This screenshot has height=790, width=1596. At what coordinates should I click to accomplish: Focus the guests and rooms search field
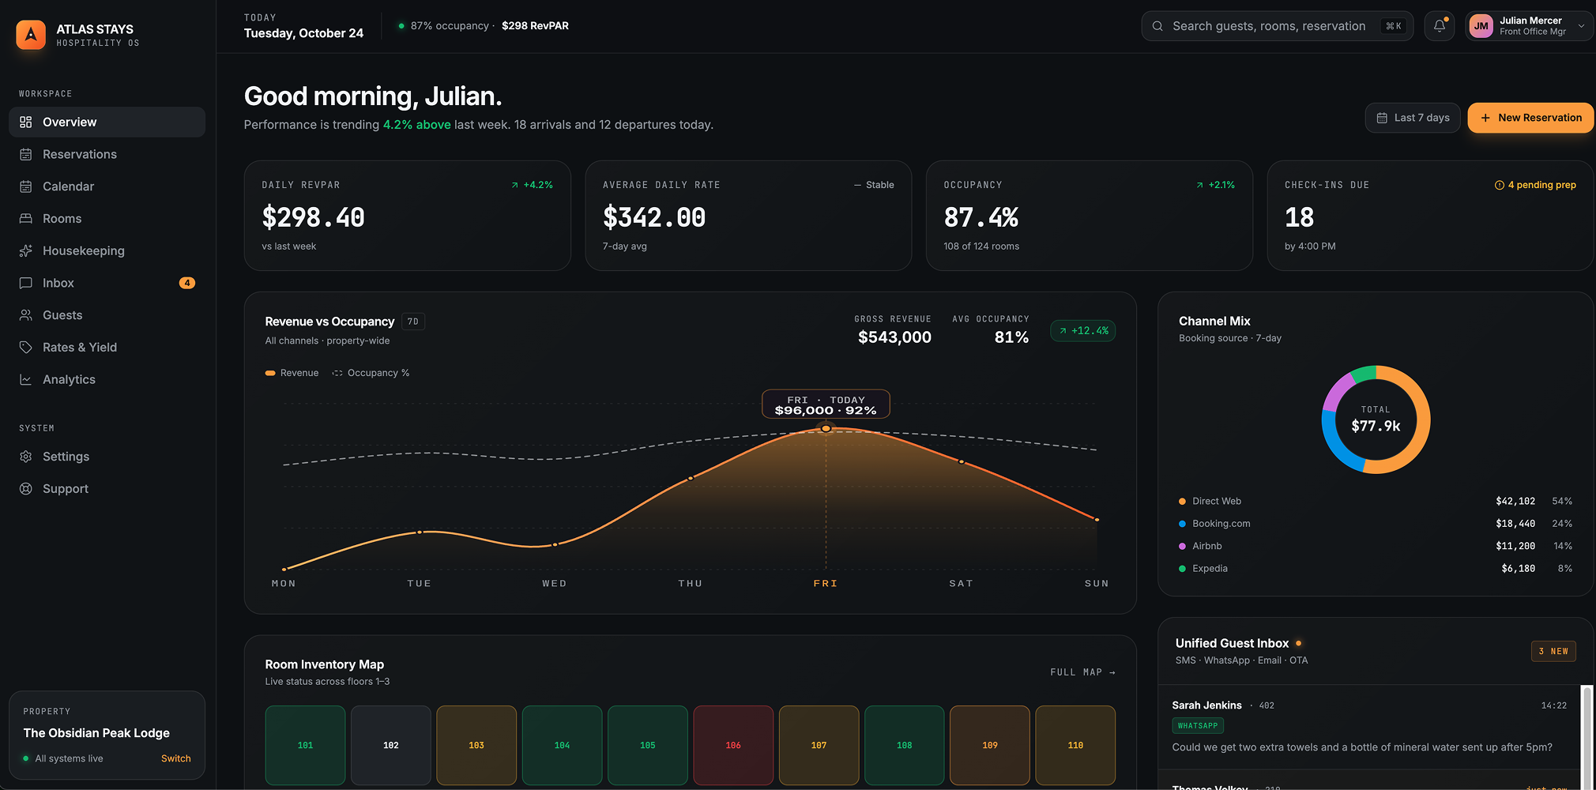pos(1277,26)
